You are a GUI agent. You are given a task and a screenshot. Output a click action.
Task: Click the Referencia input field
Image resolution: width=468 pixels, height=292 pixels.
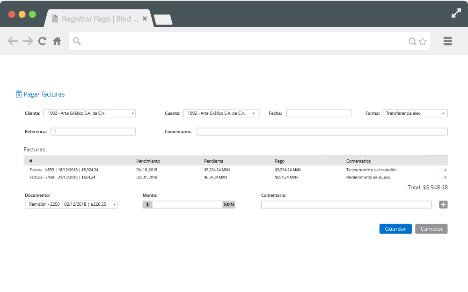tap(93, 132)
